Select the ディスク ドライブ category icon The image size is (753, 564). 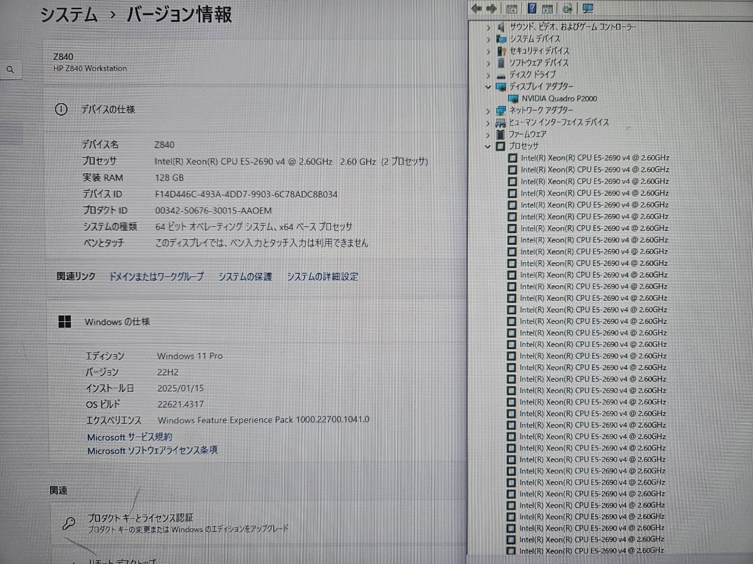click(501, 76)
